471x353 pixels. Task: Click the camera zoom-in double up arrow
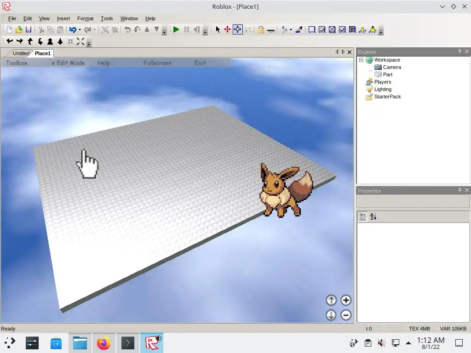pos(50,41)
